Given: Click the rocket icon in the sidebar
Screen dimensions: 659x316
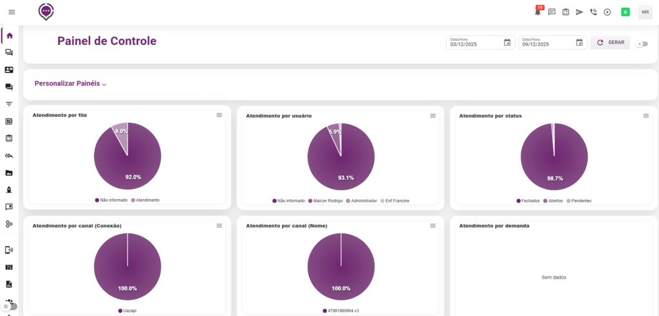Looking at the screenshot, I should [9, 189].
